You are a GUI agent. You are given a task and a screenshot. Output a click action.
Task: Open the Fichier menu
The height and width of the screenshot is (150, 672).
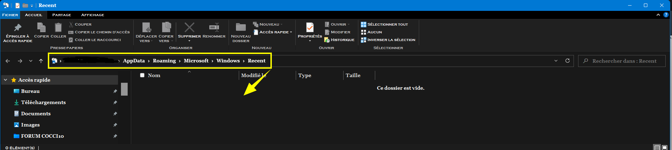tap(10, 15)
